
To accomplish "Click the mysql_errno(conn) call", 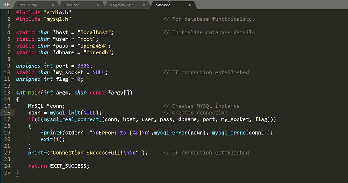I will [x=238, y=133].
